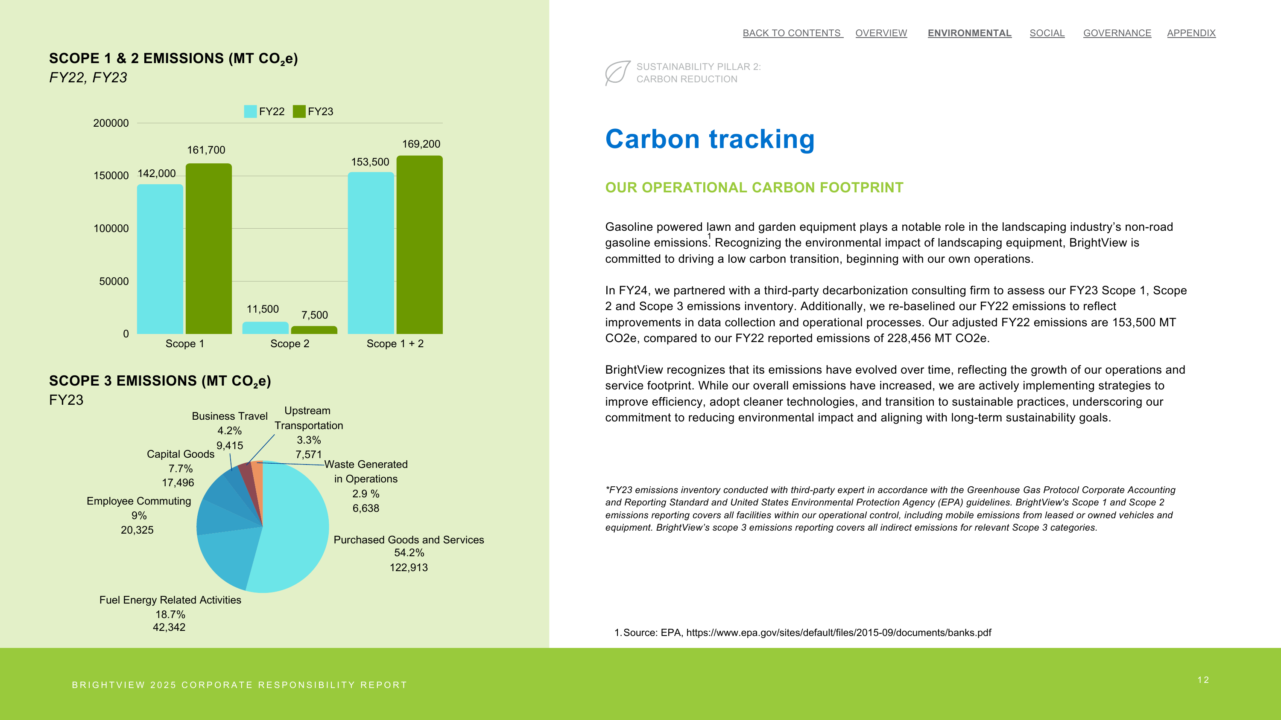
Task: Click the SCOPE 1 & 2 EMISSIONS chart title
Action: [173, 58]
